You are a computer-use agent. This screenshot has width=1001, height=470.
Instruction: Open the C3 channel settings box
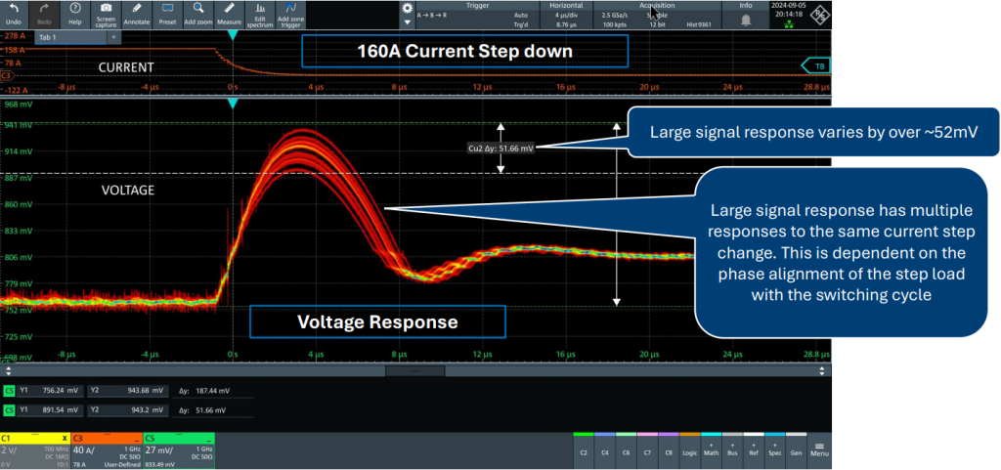[107, 451]
